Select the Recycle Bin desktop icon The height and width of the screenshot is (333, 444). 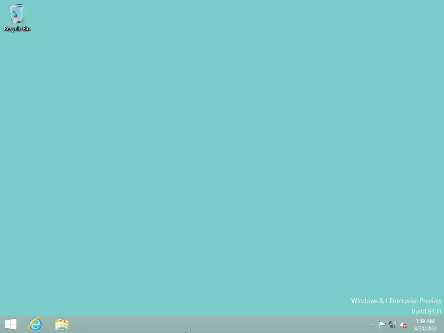(17, 17)
